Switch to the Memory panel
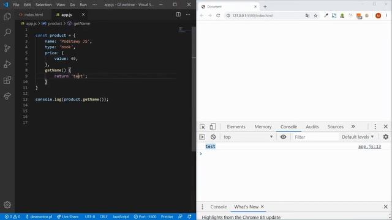 click(263, 127)
